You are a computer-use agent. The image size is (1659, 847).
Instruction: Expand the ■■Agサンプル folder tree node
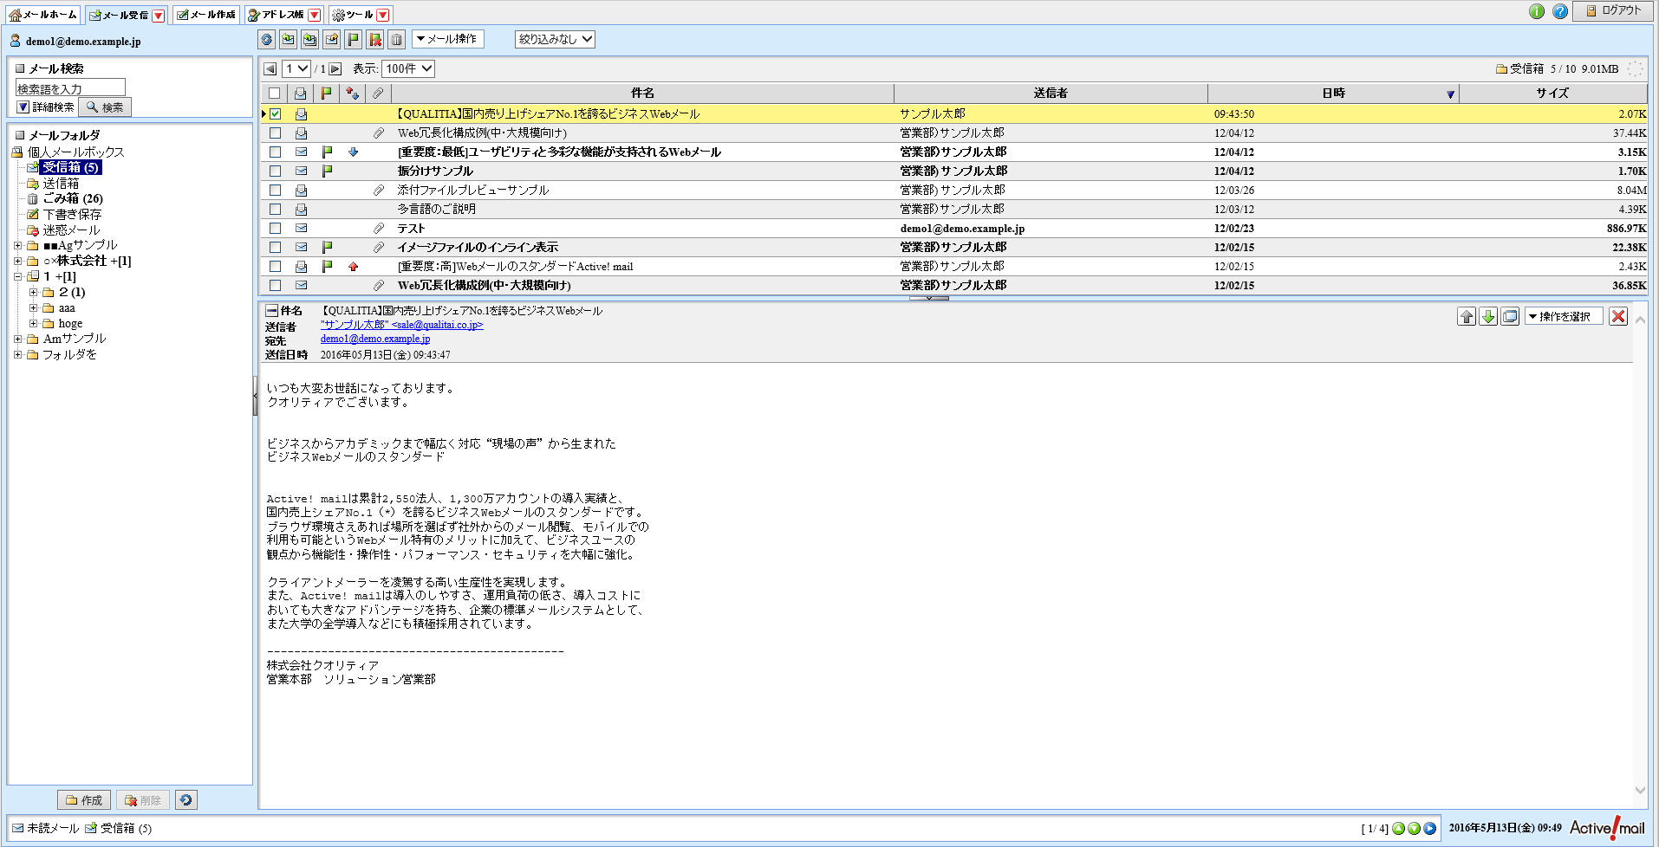coord(18,244)
